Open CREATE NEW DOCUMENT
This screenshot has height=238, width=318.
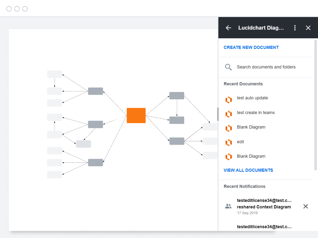point(251,47)
